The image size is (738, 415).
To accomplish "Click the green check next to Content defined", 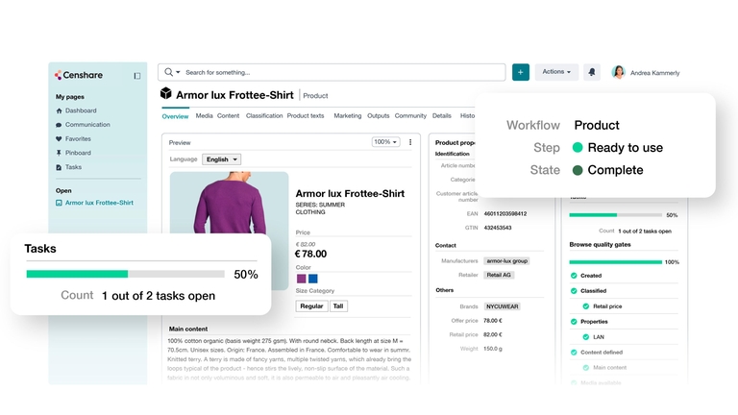I will coord(574,353).
